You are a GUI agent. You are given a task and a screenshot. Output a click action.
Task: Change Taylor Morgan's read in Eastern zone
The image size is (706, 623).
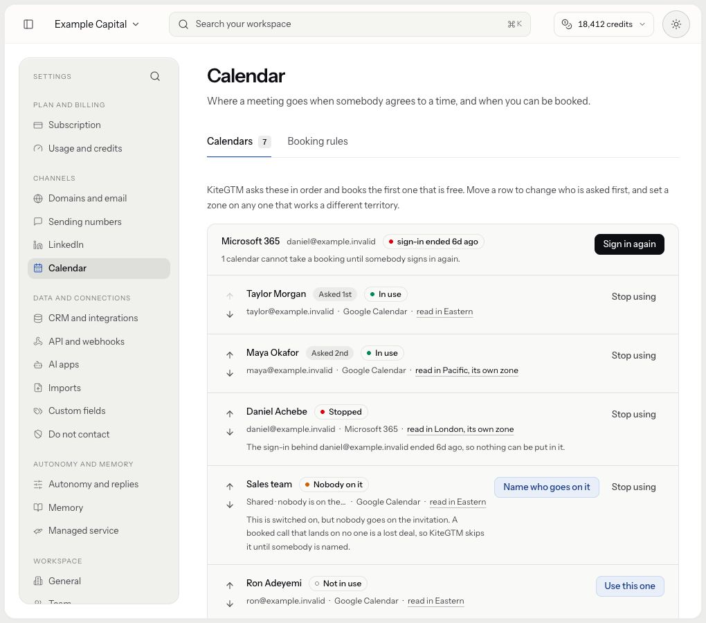click(x=444, y=312)
